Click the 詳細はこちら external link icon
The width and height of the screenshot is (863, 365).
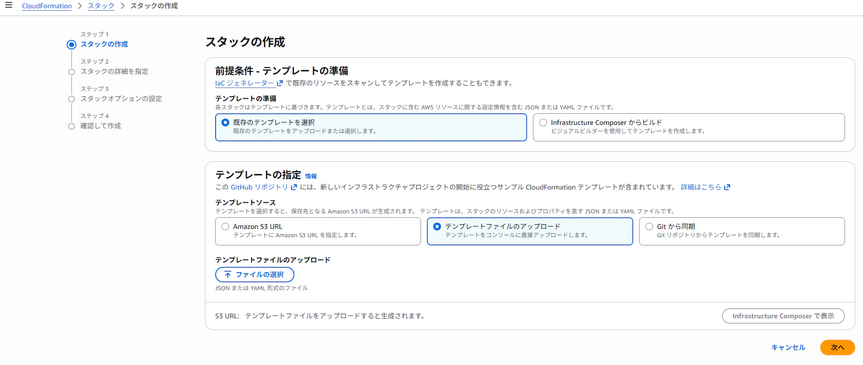[727, 187]
